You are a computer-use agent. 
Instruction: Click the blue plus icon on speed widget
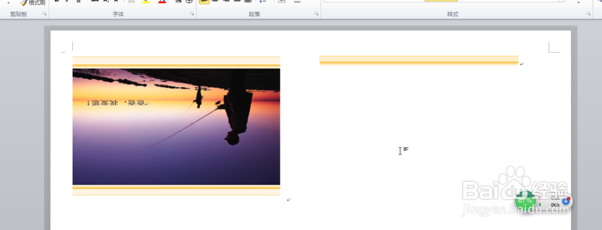[x=566, y=201]
